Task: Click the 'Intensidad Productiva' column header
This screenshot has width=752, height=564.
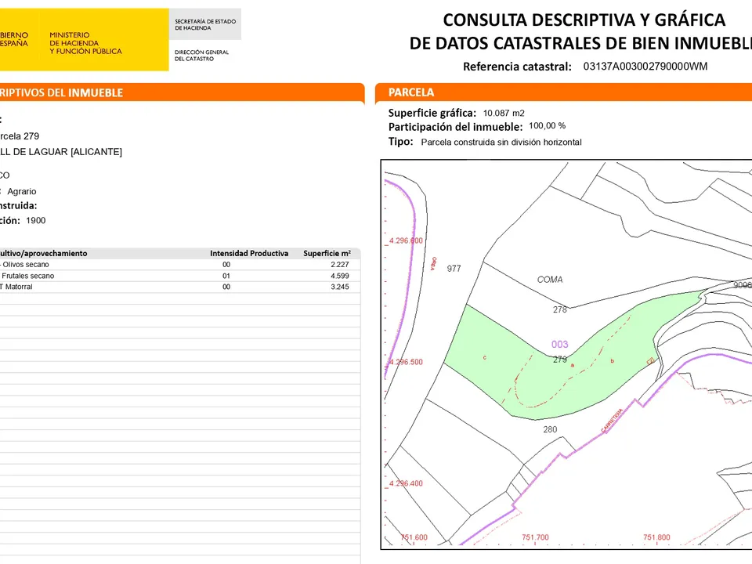Action: tap(249, 253)
